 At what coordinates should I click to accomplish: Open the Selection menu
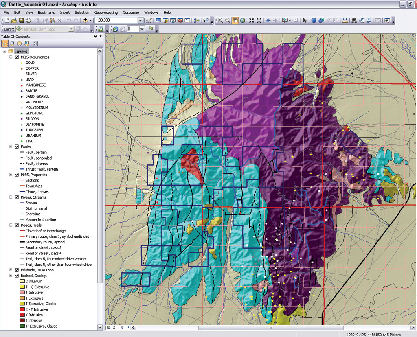82,13
